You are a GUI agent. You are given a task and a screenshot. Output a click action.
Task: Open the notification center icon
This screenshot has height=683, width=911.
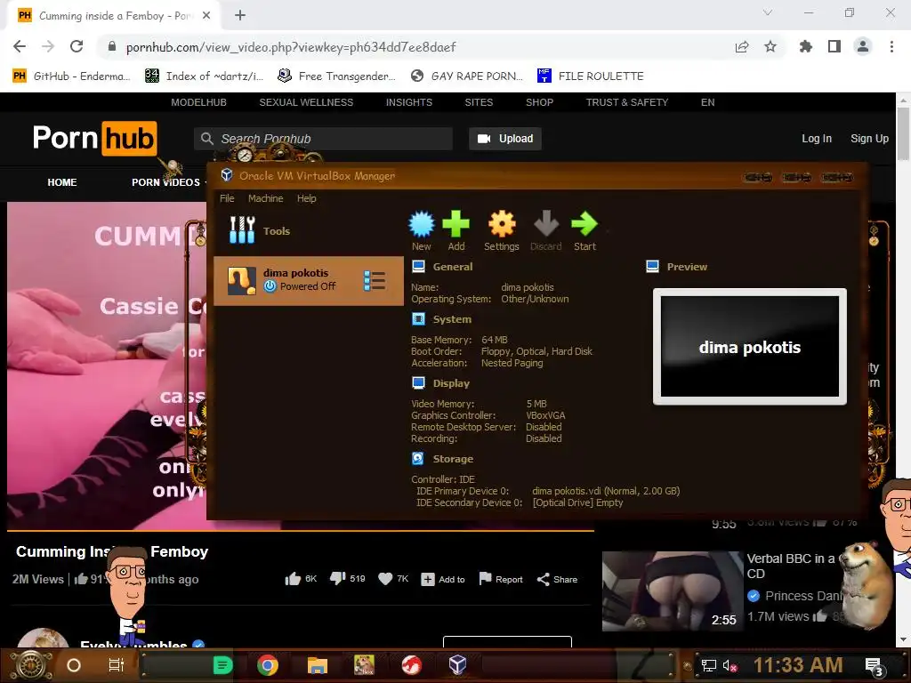pos(875,665)
